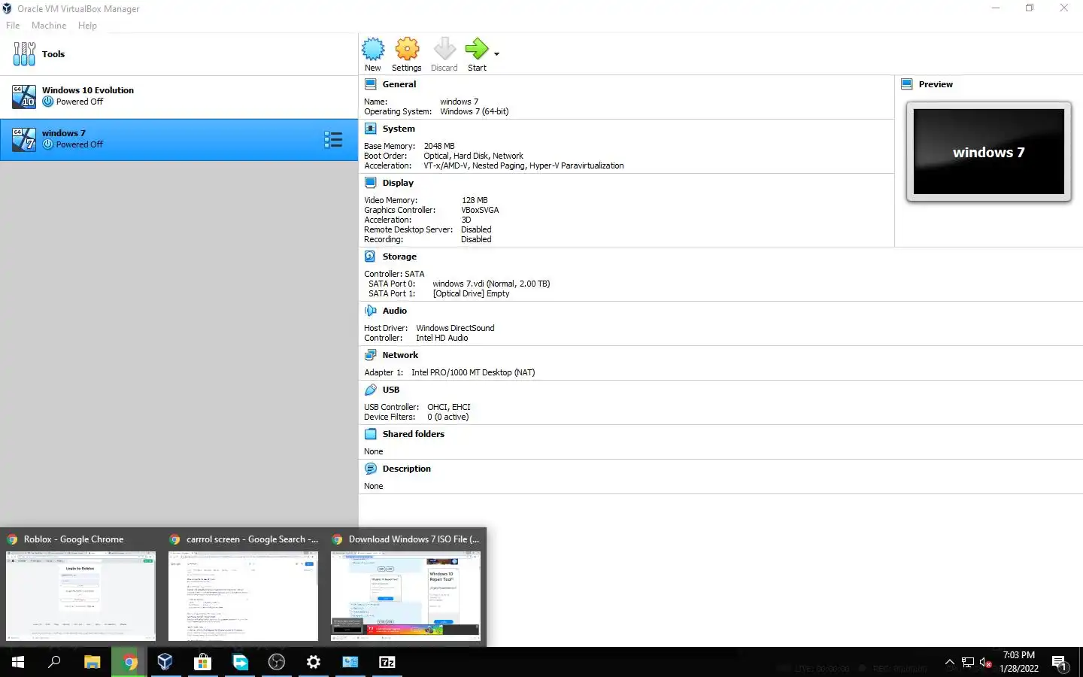1083x677 pixels.
Task: Click the network tray icon
Action: 968,663
